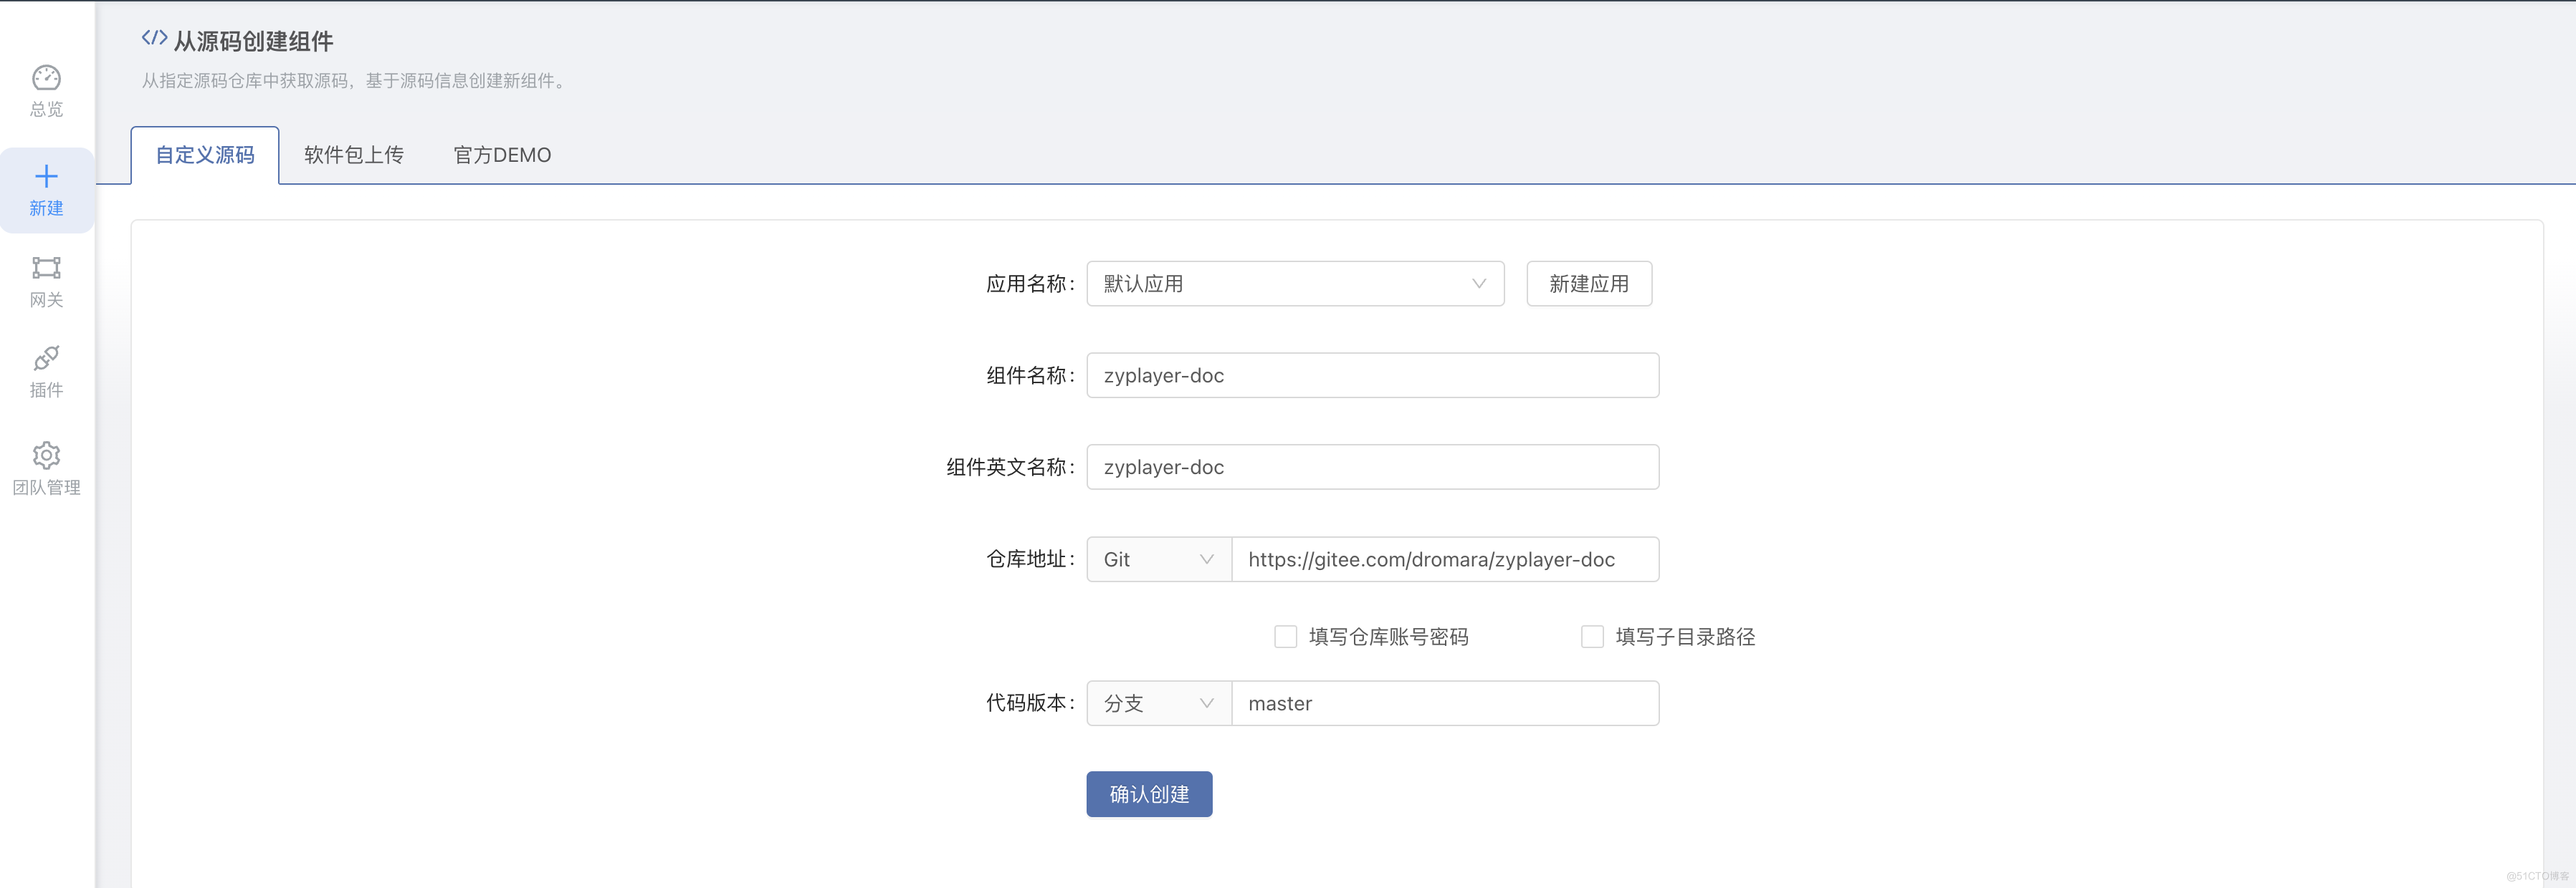Open the 网关 gateway icon in sidebar
2576x888 pixels.
[46, 268]
